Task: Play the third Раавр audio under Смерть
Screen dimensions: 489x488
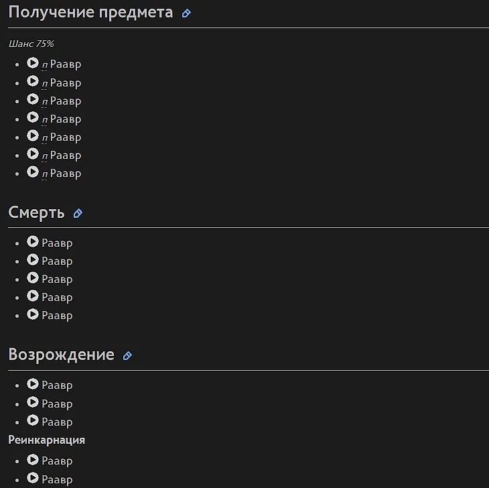Action: point(33,278)
